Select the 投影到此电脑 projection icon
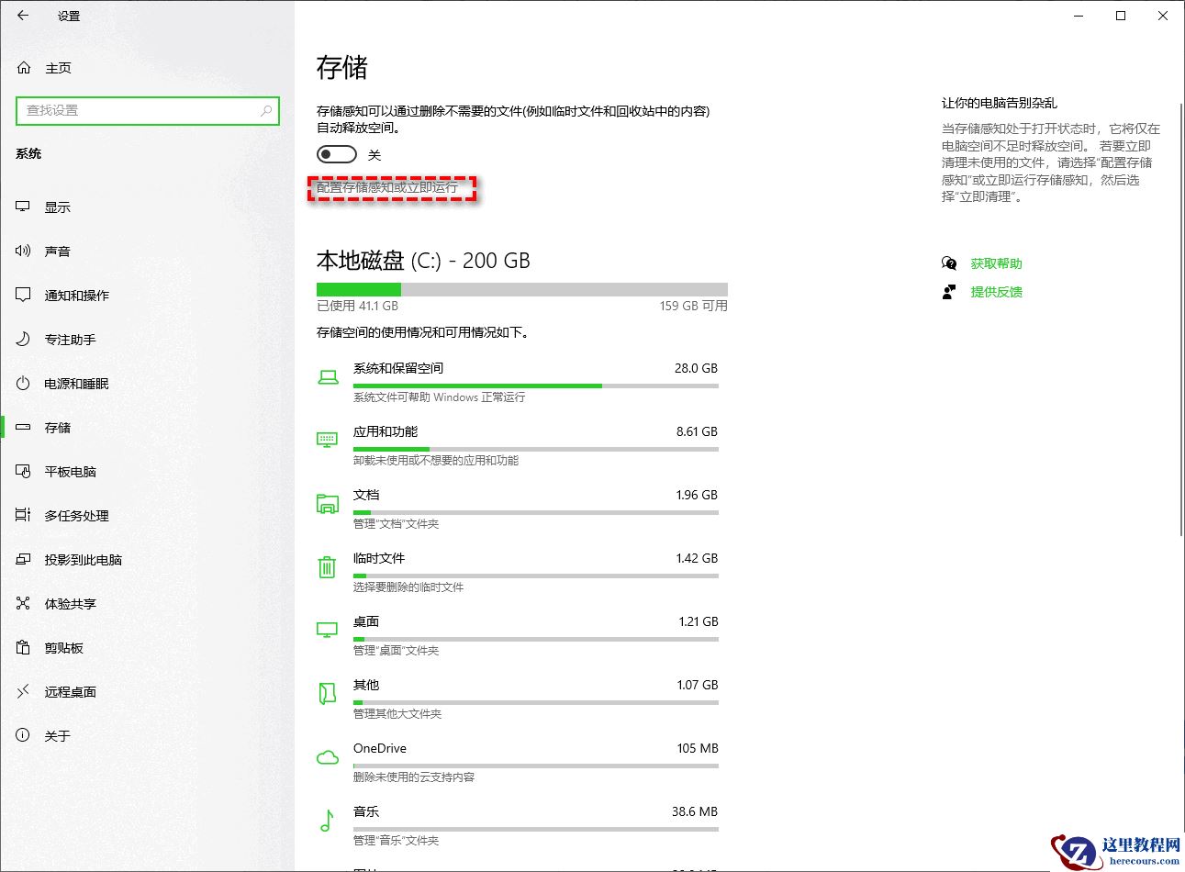 pyautogui.click(x=22, y=559)
